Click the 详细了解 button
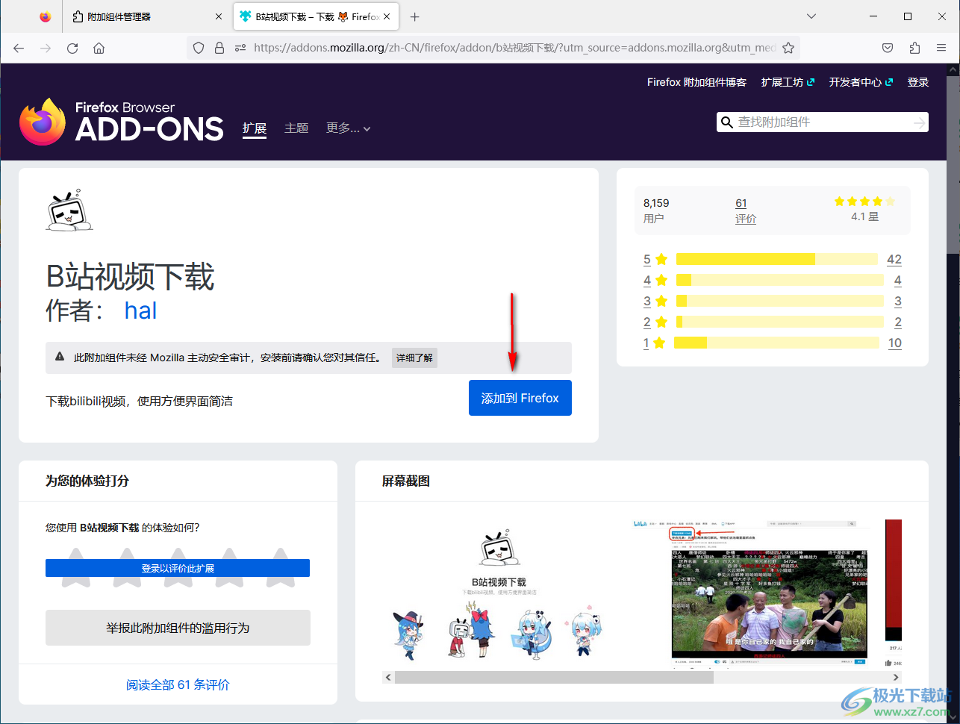This screenshot has width=960, height=724. pyautogui.click(x=414, y=358)
